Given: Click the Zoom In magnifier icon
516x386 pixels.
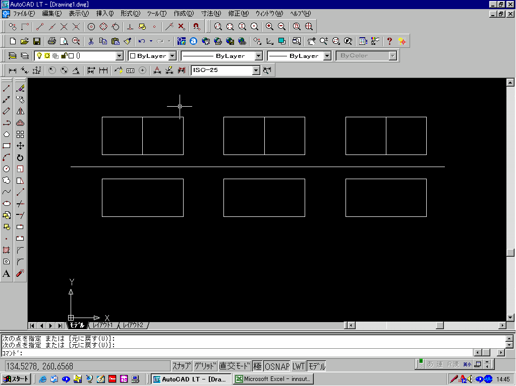Looking at the screenshot, I should [269, 26].
